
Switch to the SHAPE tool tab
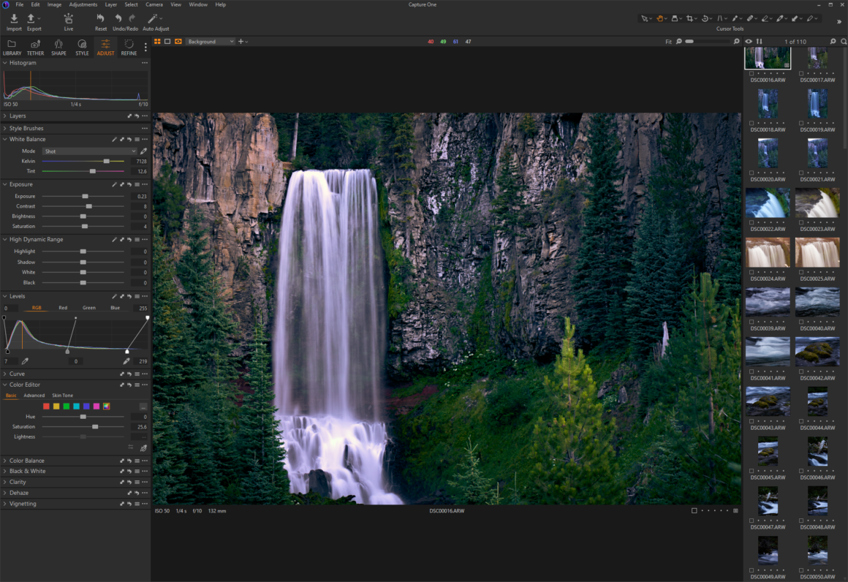(x=58, y=47)
